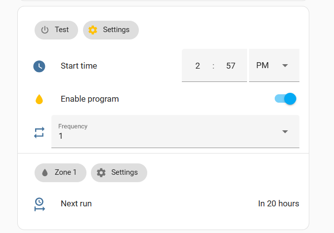Click the yellow water drop icon
The width and height of the screenshot is (334, 233).
coord(39,99)
